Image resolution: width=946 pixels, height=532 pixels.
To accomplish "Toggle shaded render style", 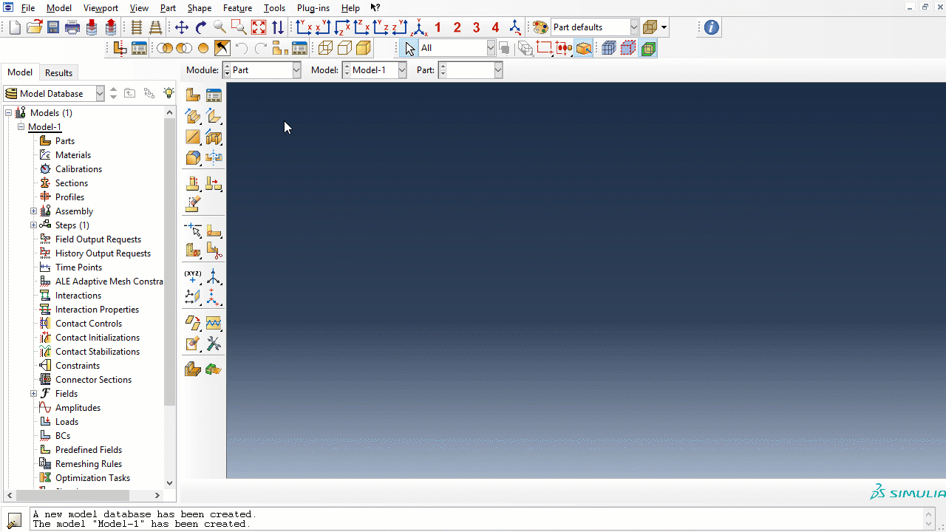I will (x=364, y=48).
